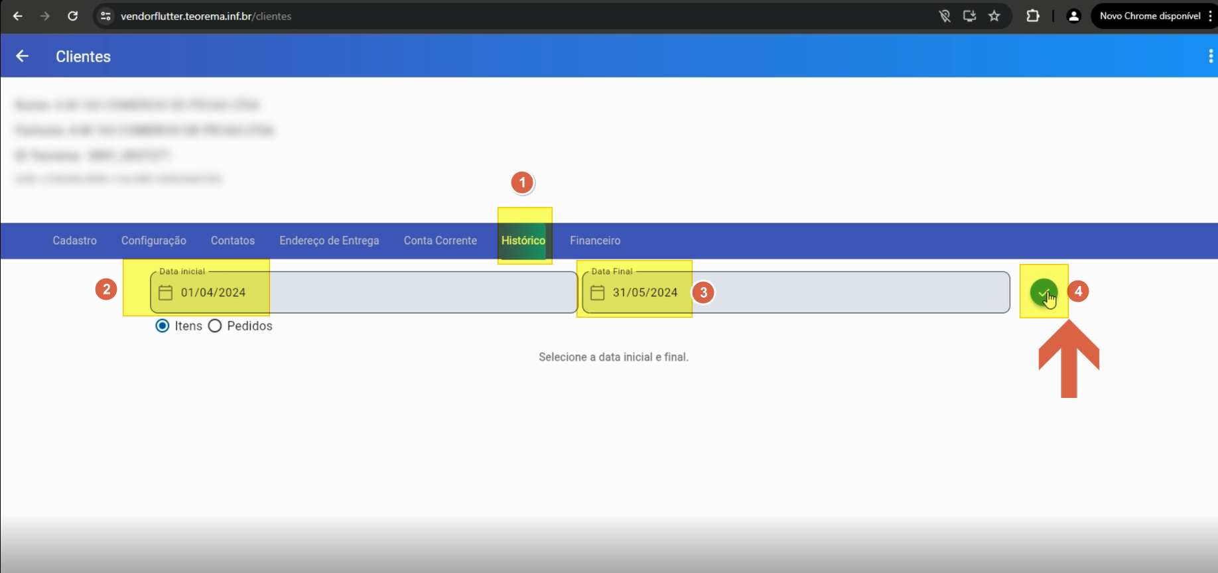Select the Conta Corrente tab

tap(440, 241)
